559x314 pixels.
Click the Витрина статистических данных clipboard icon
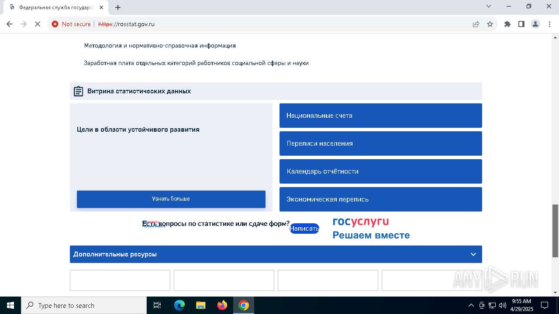[x=78, y=91]
